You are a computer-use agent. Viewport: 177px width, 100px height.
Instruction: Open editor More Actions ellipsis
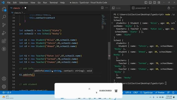pyautogui.click(x=106, y=8)
